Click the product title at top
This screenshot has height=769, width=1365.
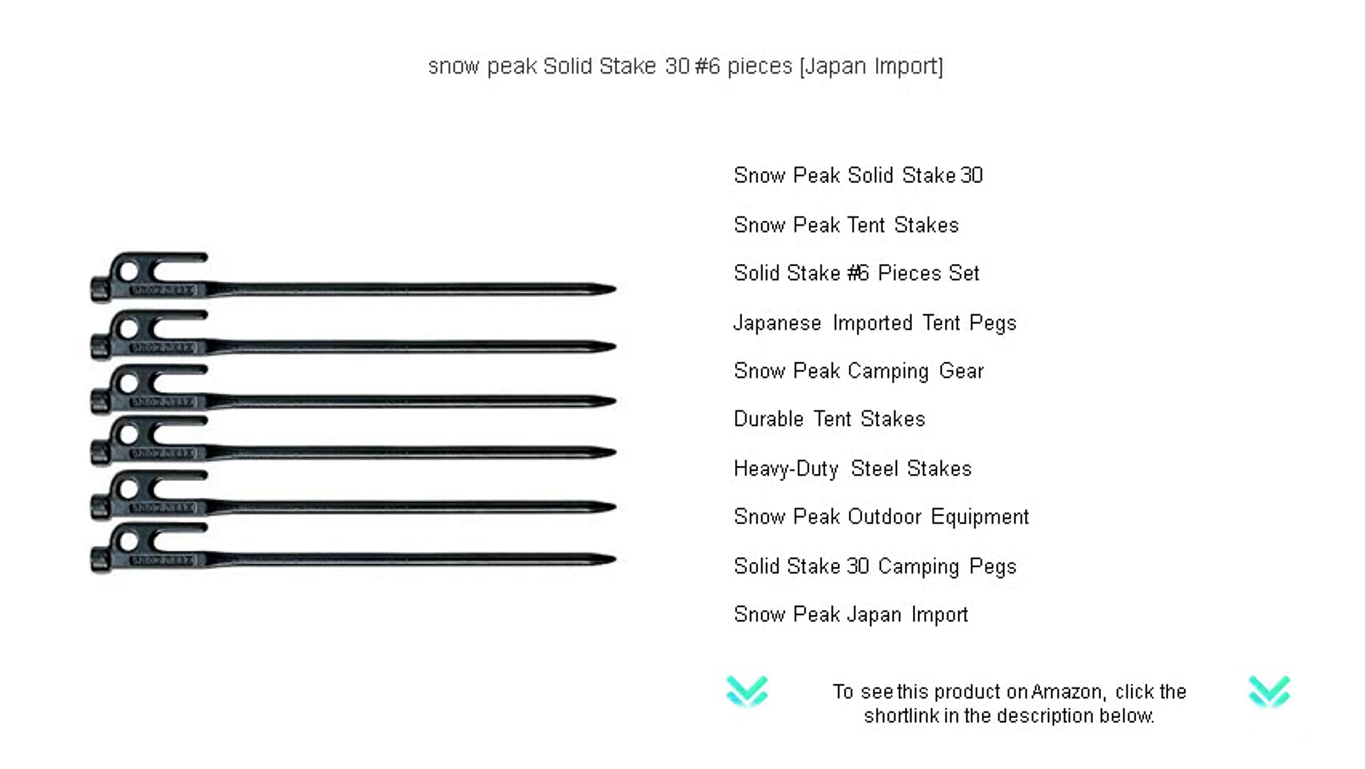685,67
